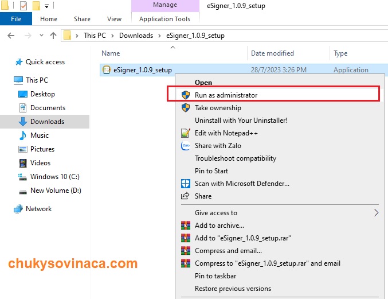388x299 pixels.
Task: Click the Back arrow navigation button
Action: pyautogui.click(x=11, y=36)
